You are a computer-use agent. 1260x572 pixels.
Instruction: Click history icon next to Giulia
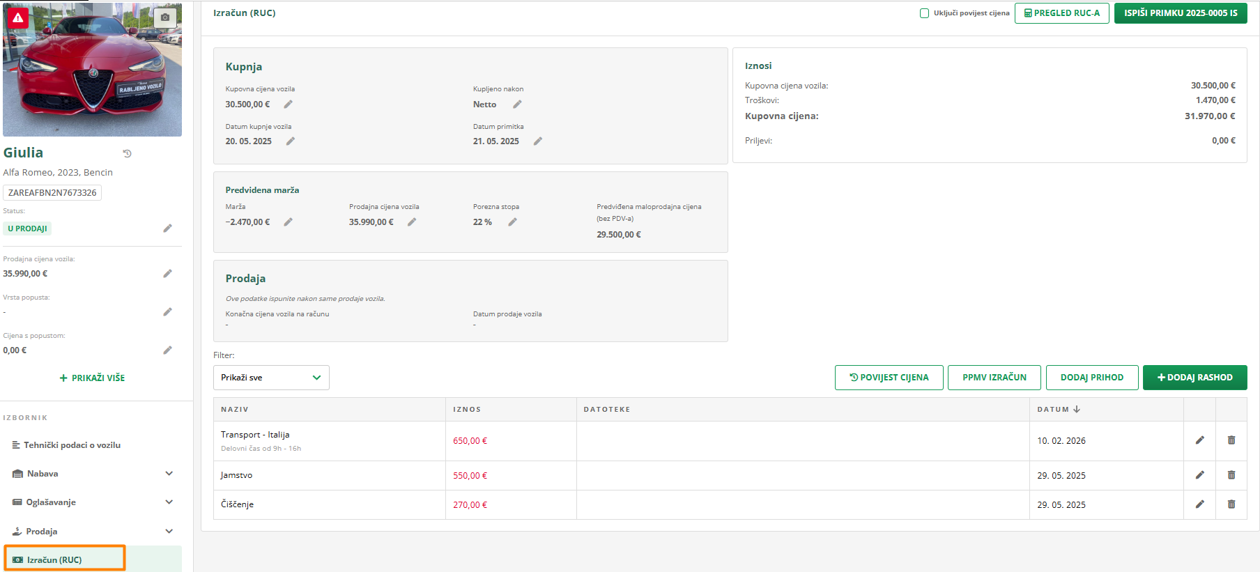tap(127, 153)
